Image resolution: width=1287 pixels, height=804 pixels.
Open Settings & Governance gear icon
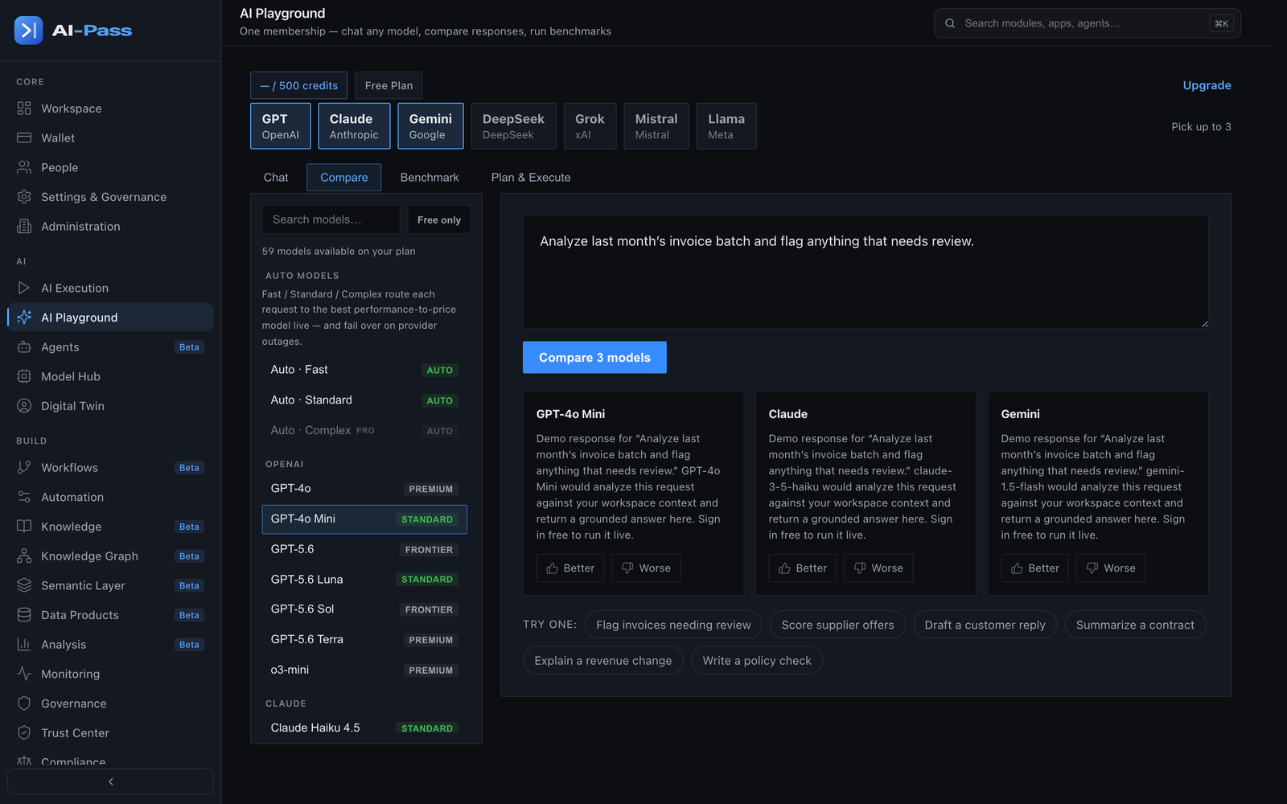[x=24, y=197]
